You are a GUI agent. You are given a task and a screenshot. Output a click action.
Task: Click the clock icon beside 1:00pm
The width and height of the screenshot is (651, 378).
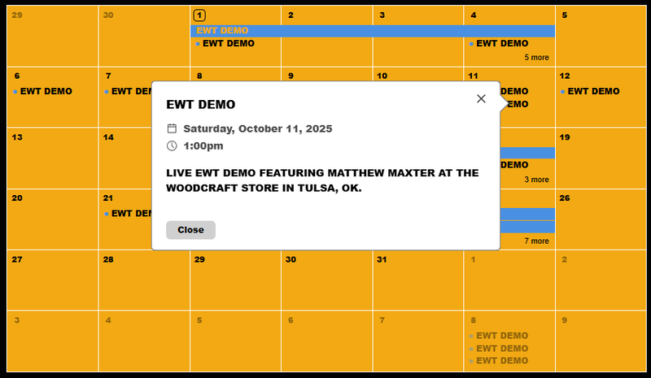(172, 146)
